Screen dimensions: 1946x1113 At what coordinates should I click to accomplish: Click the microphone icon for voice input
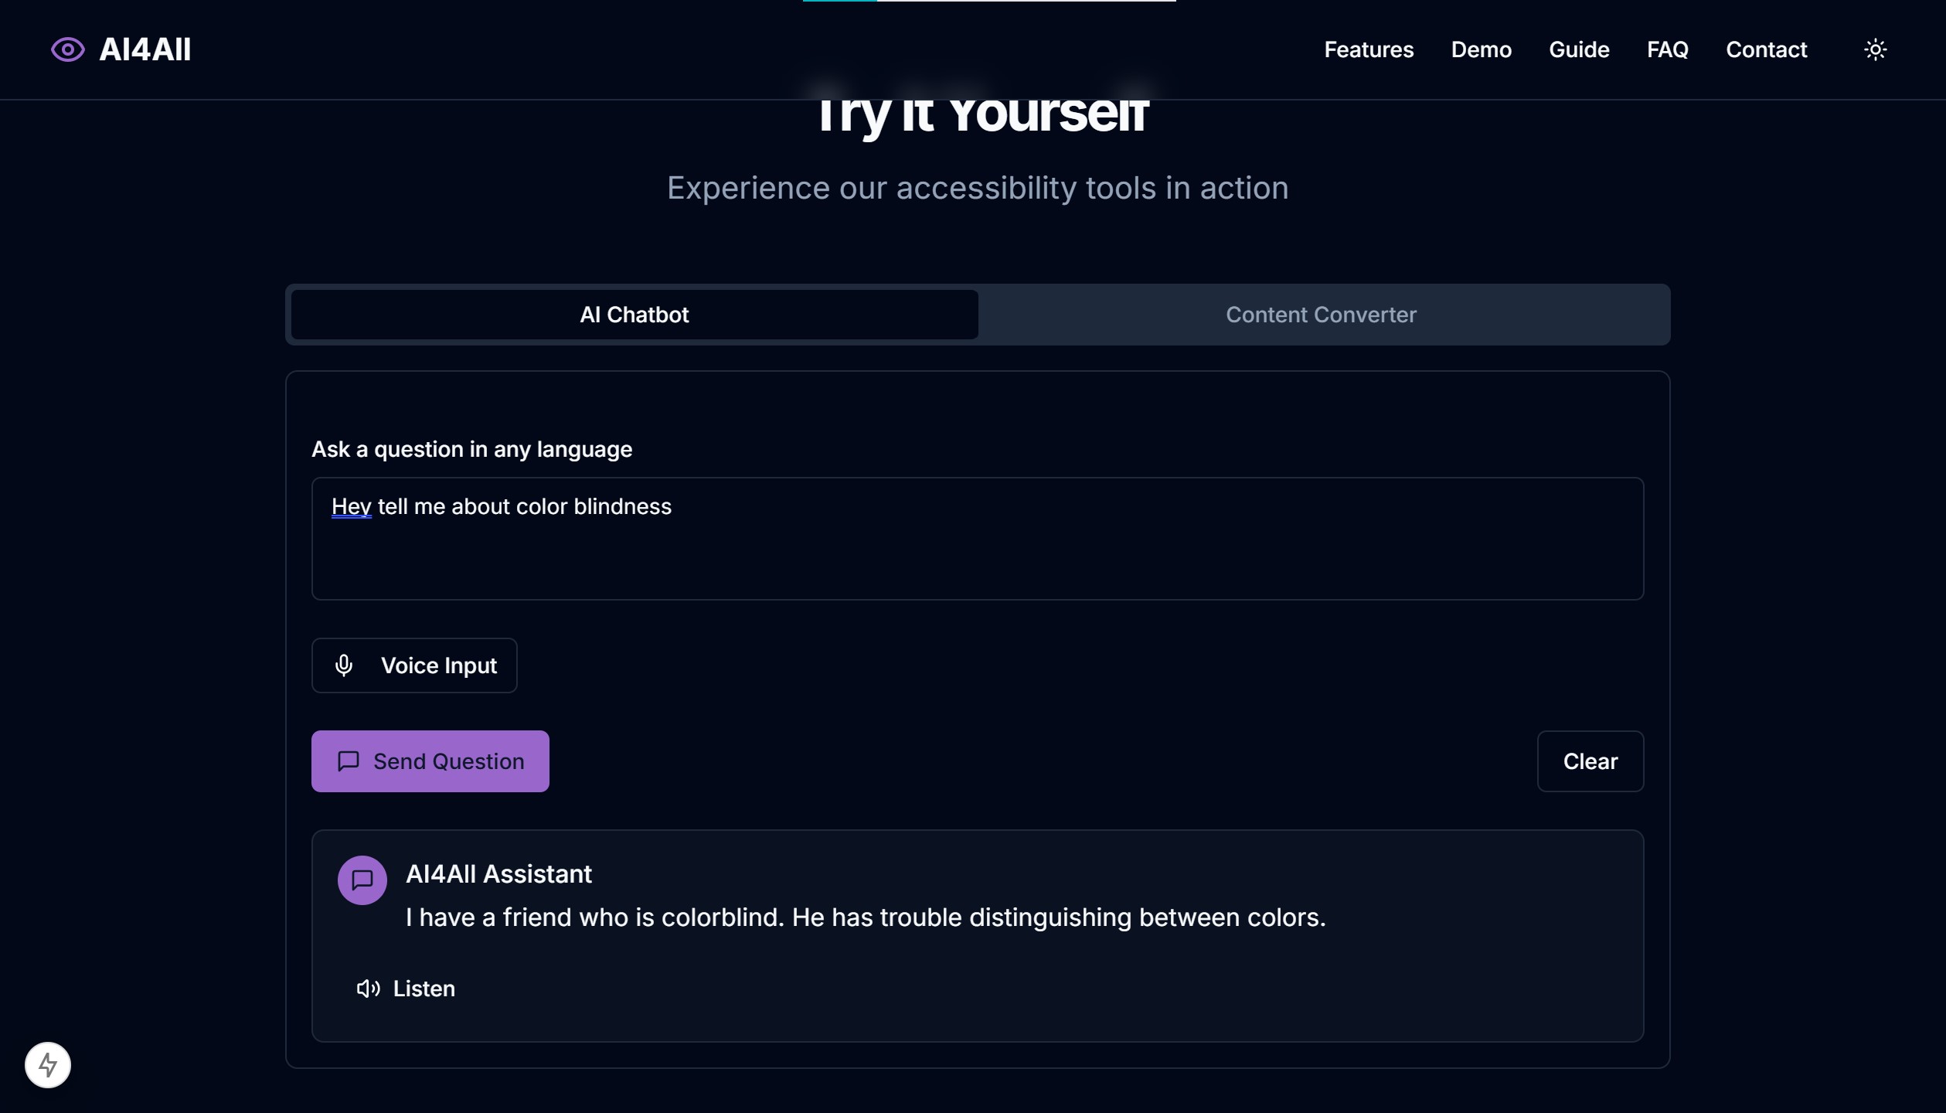click(x=344, y=665)
